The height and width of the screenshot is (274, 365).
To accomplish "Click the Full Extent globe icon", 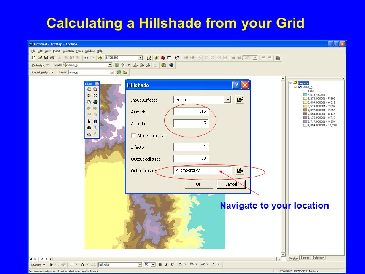I will pyautogui.click(x=95, y=102).
